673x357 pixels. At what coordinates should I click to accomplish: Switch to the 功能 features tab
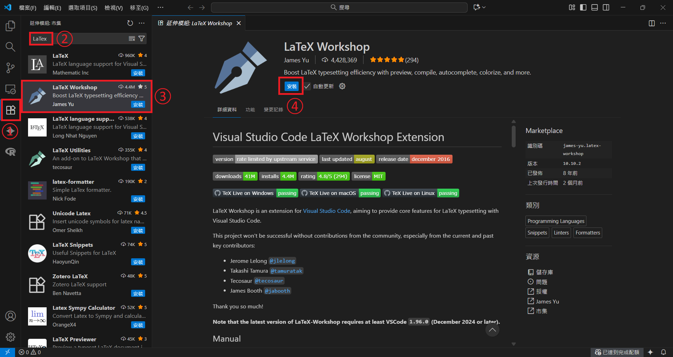250,110
